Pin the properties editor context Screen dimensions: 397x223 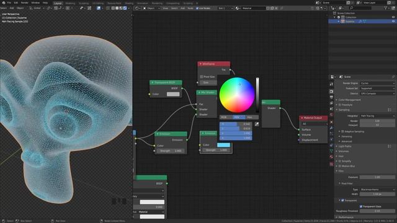click(393, 77)
